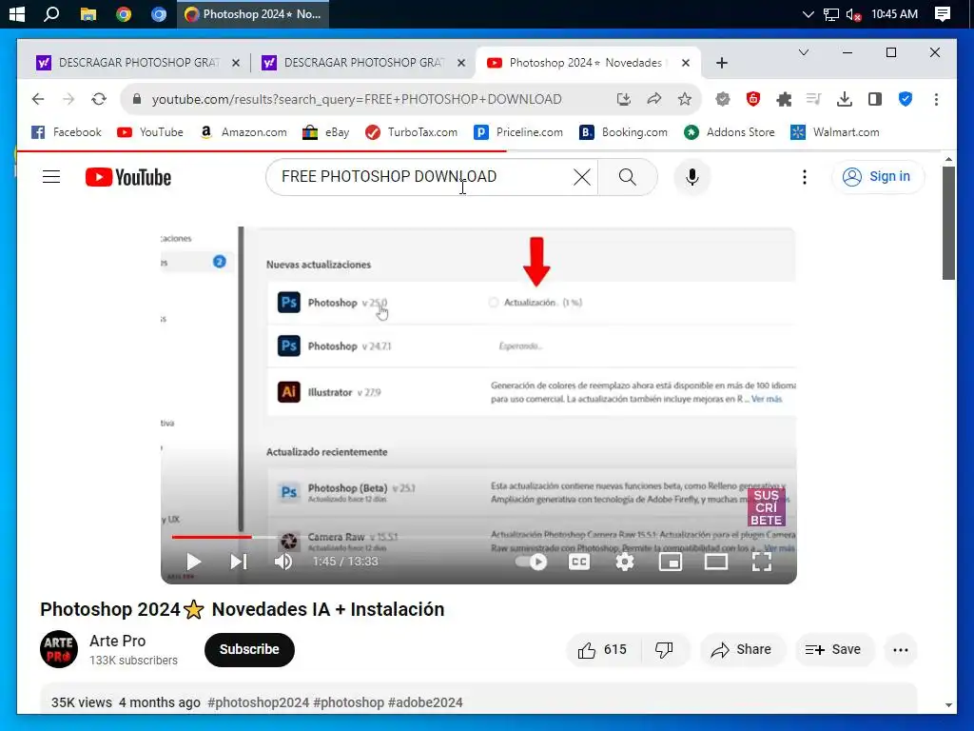Open the Arte Pro channel avatar
Image resolution: width=974 pixels, height=731 pixels.
[59, 649]
